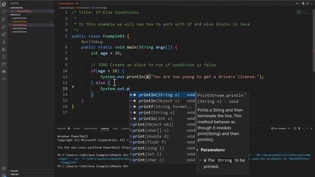Click the new terminal plus icon
The width and height of the screenshot is (315, 177).
tap(289, 128)
